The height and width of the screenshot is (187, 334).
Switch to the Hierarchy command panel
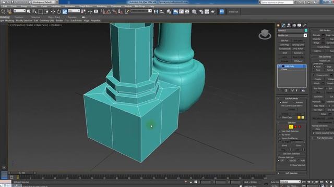289,25
